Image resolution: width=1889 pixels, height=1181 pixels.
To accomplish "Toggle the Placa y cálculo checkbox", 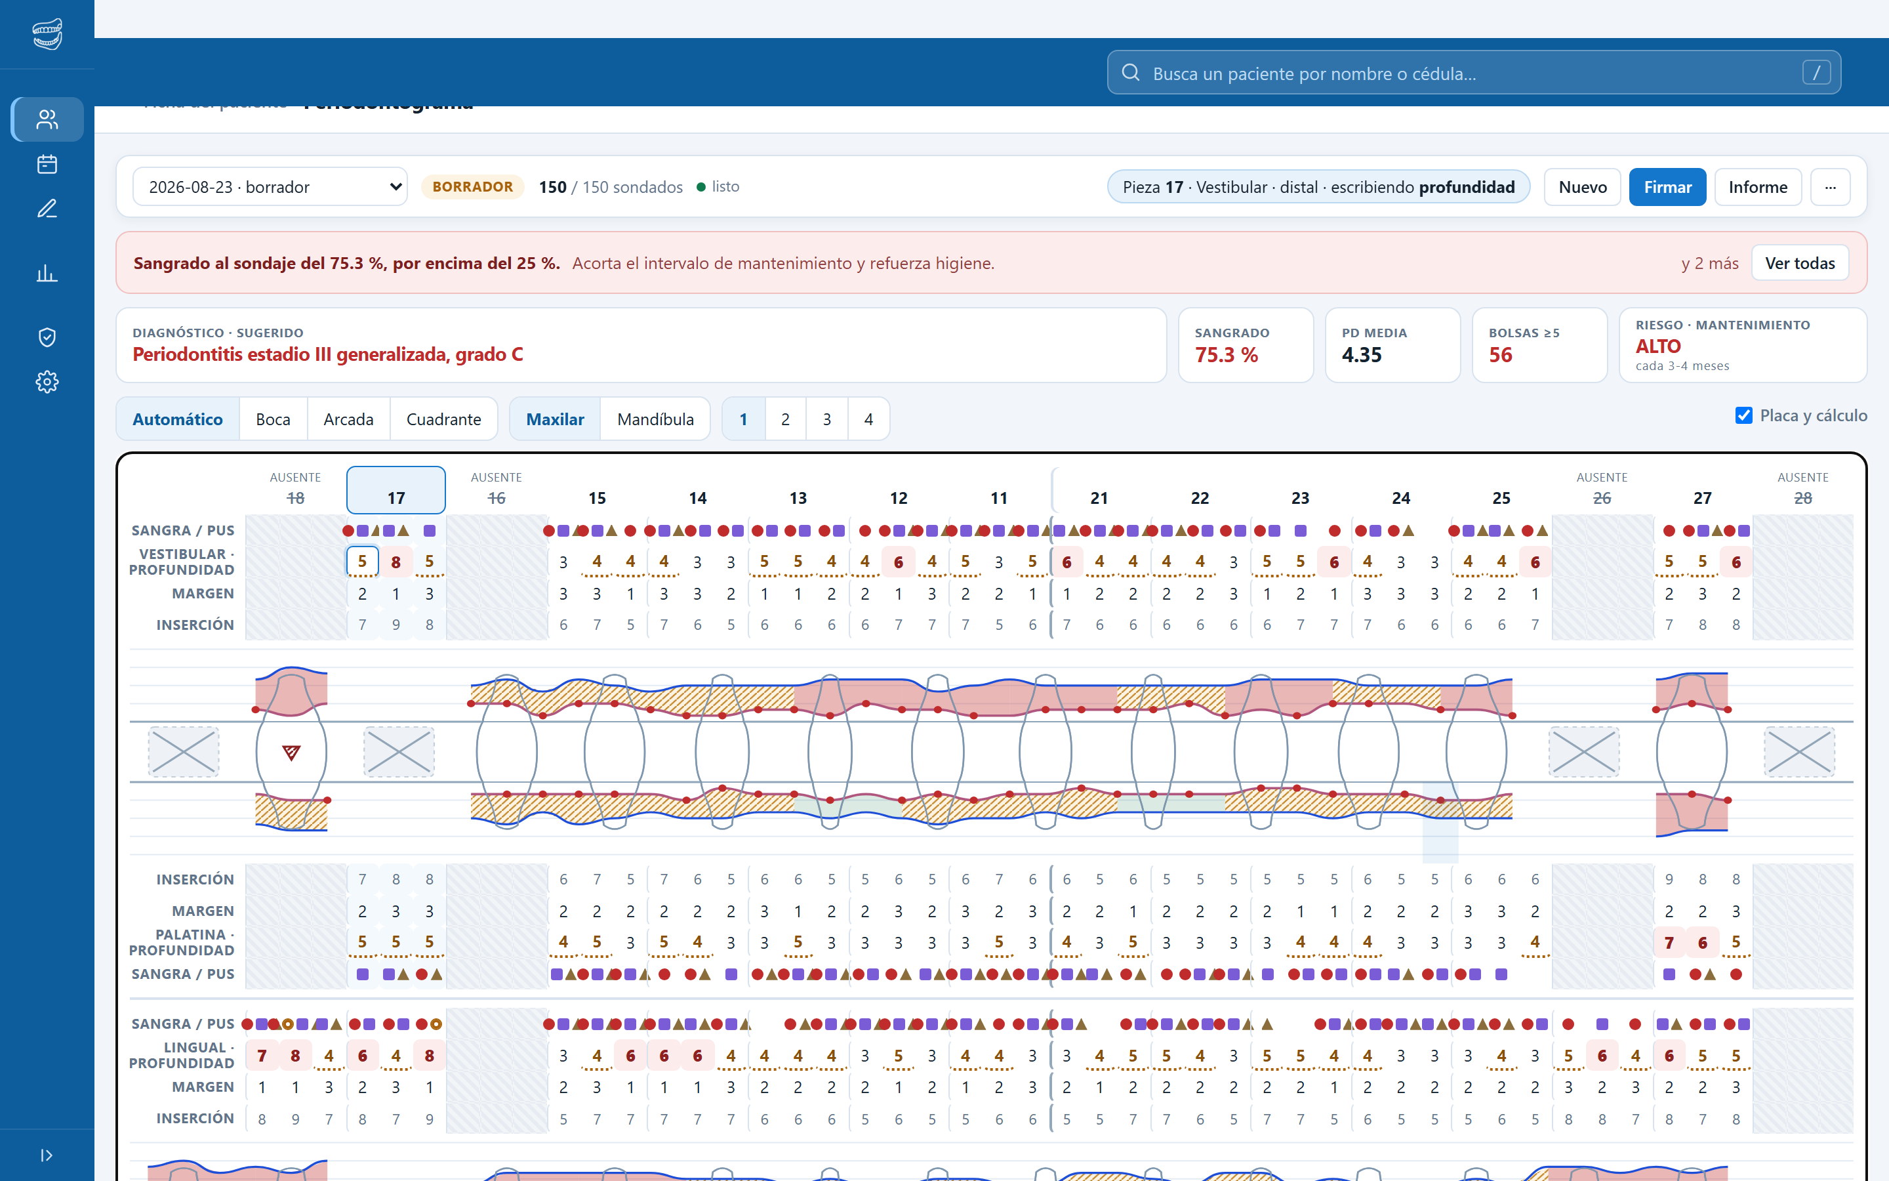I will click(x=1744, y=415).
